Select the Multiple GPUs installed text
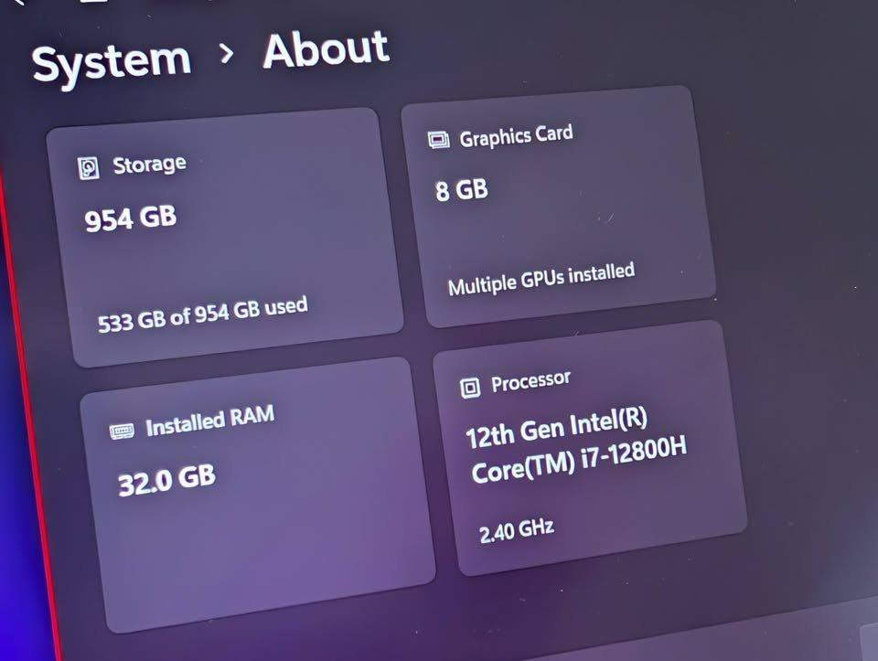 [541, 279]
